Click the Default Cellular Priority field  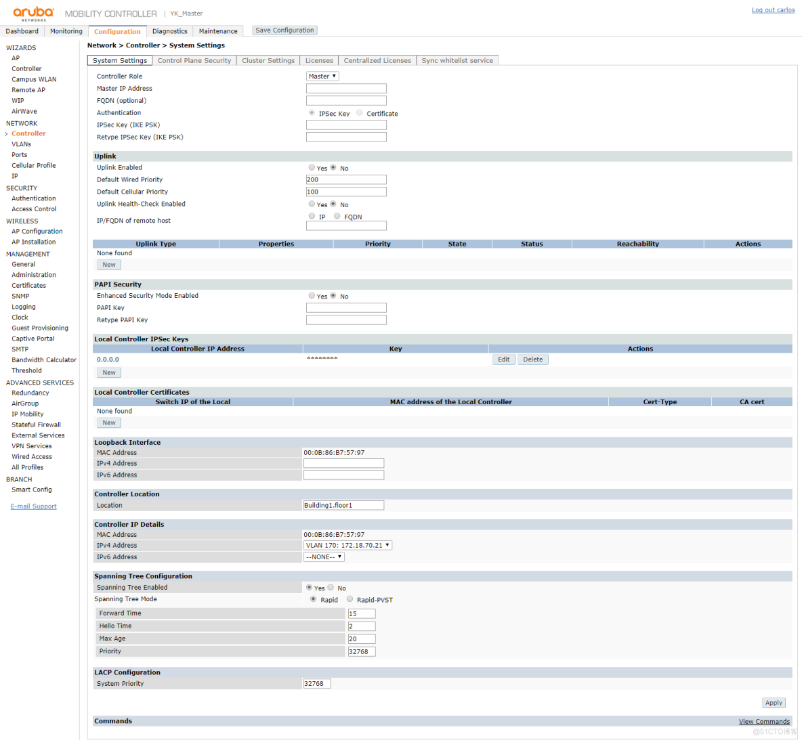coord(346,192)
